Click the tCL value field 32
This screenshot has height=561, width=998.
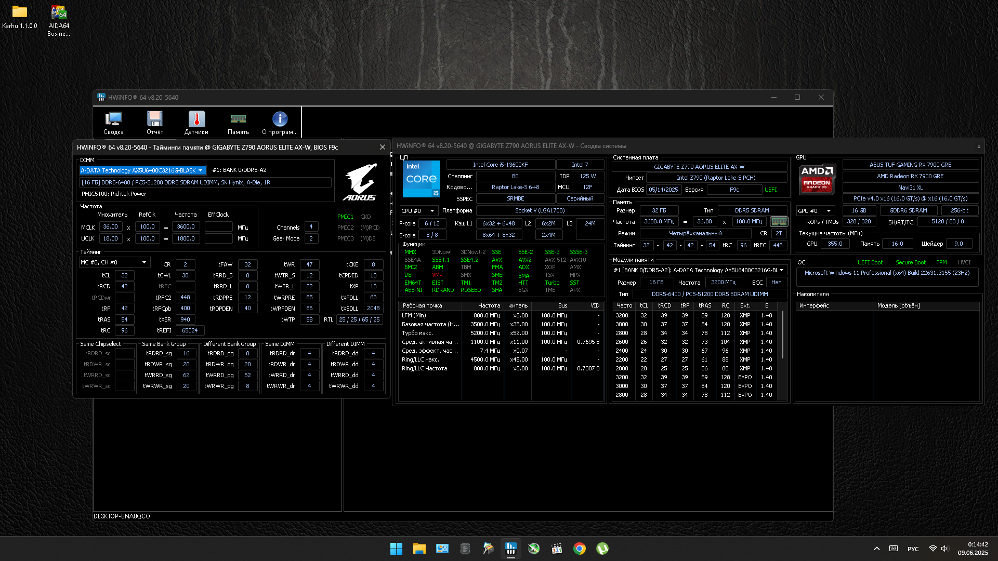tap(124, 276)
